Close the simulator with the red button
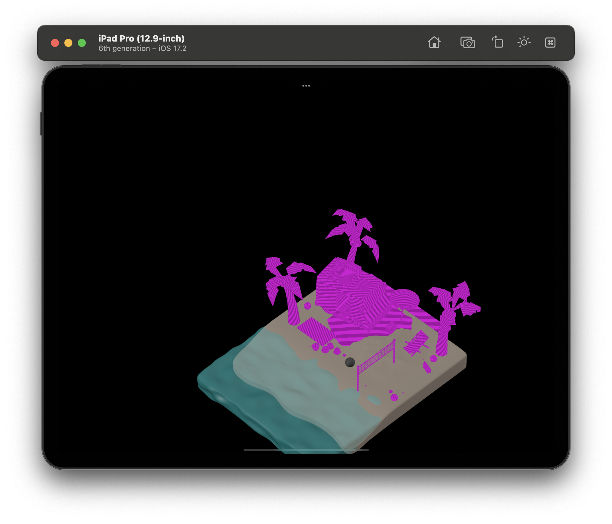The width and height of the screenshot is (612, 524). click(55, 43)
